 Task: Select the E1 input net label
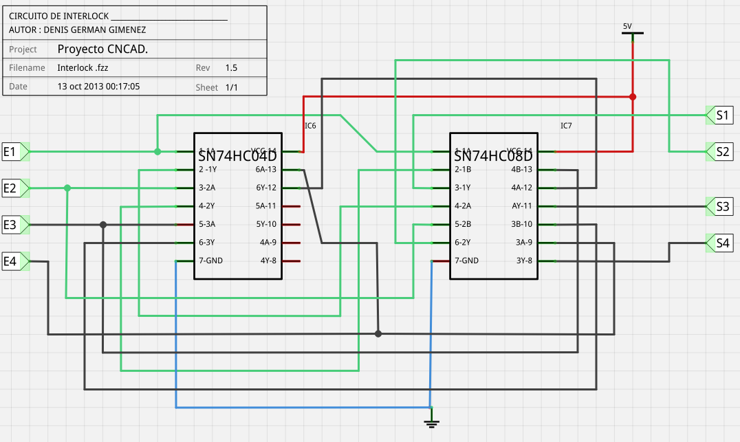(x=16, y=152)
